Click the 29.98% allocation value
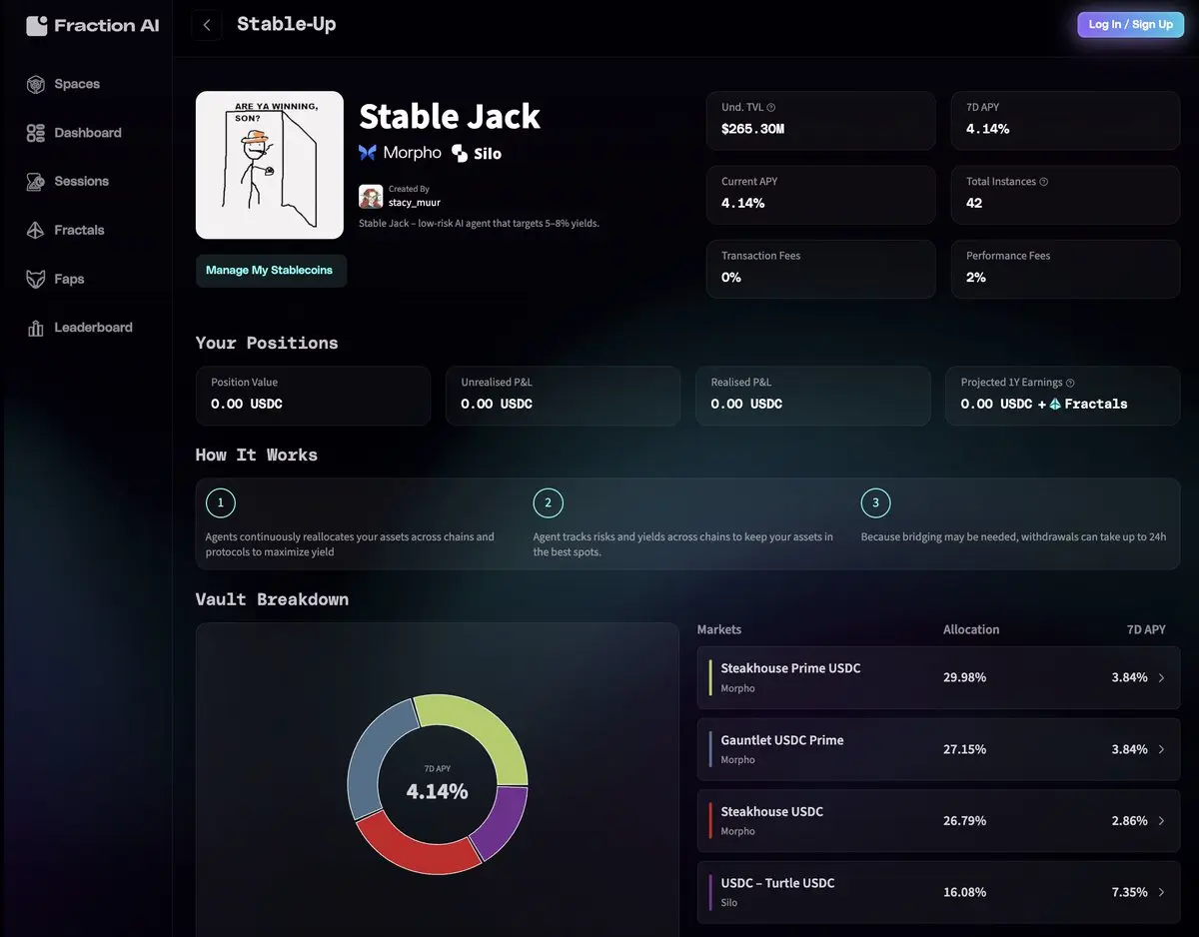The image size is (1199, 937). coord(964,677)
